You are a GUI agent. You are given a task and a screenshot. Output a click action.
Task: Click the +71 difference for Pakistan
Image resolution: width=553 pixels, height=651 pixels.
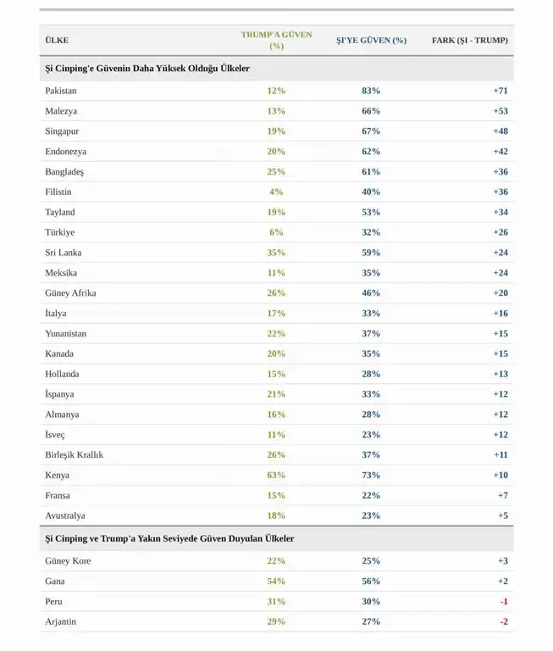500,91
